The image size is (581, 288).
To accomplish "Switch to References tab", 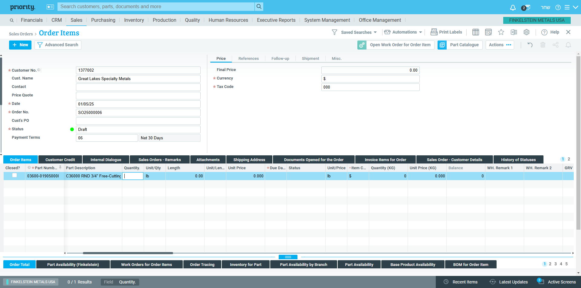I will click(x=248, y=59).
